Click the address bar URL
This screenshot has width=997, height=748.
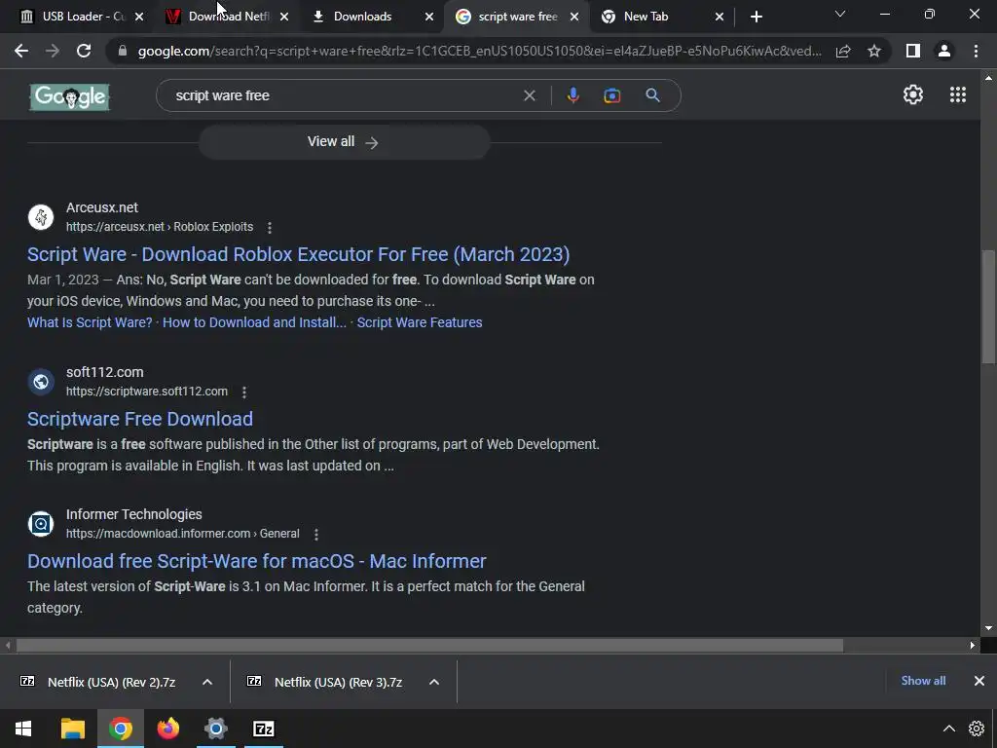tap(479, 51)
